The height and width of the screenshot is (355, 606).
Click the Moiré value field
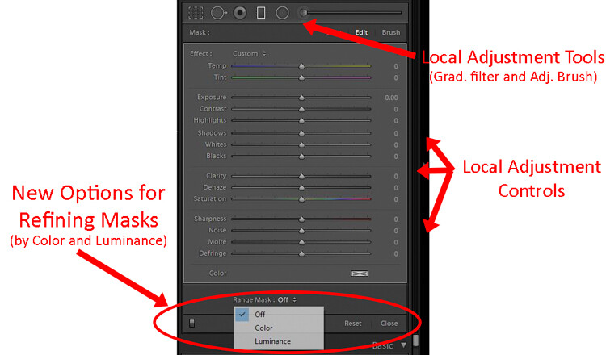396,242
